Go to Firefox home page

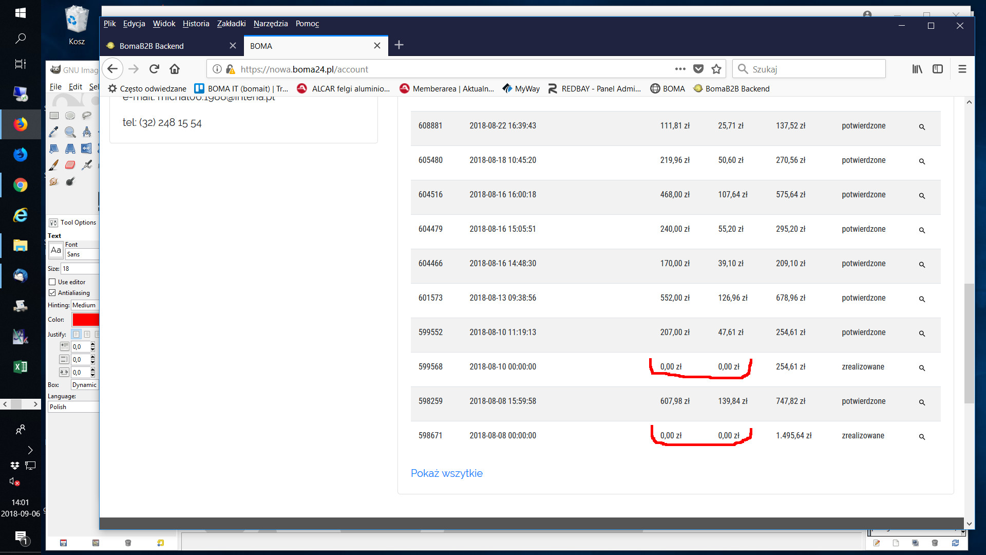point(175,69)
